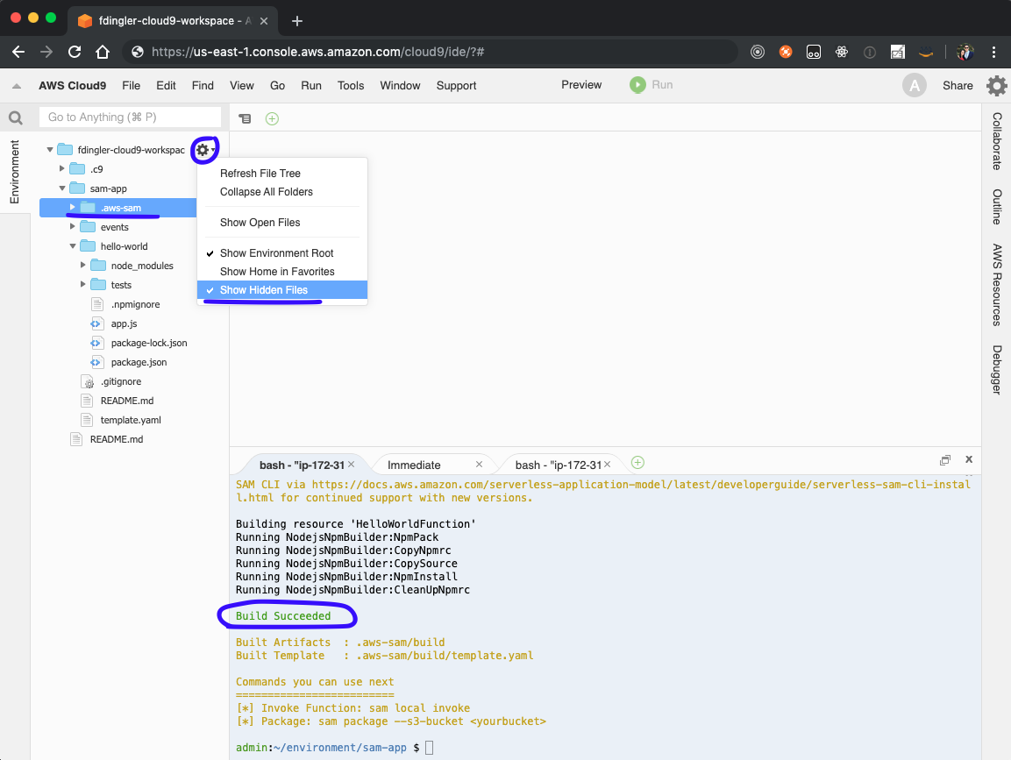Viewport: 1011px width, 760px height.
Task: Open the file tree settings gear
Action: click(x=203, y=150)
